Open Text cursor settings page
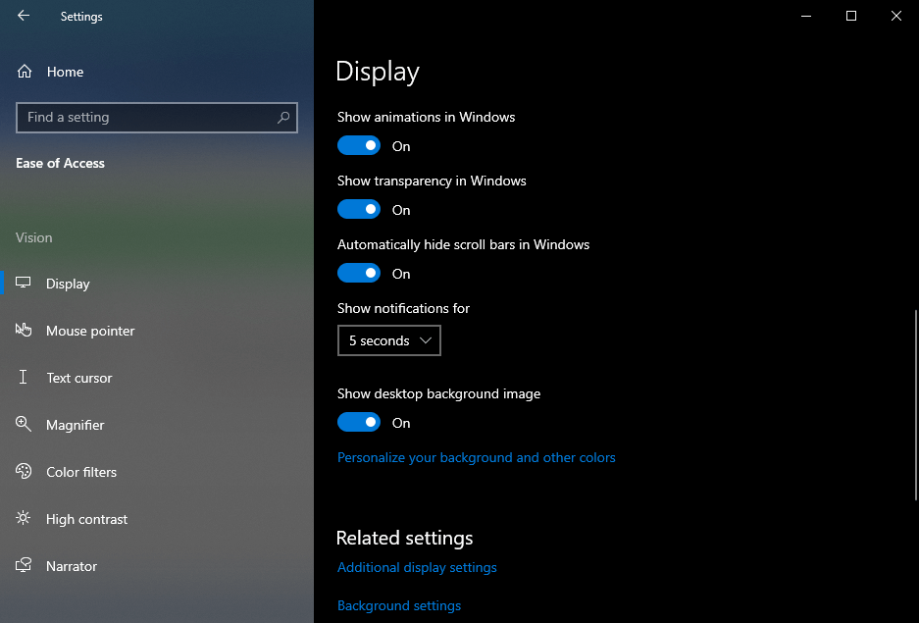Screen dimensions: 919x623 157,378
